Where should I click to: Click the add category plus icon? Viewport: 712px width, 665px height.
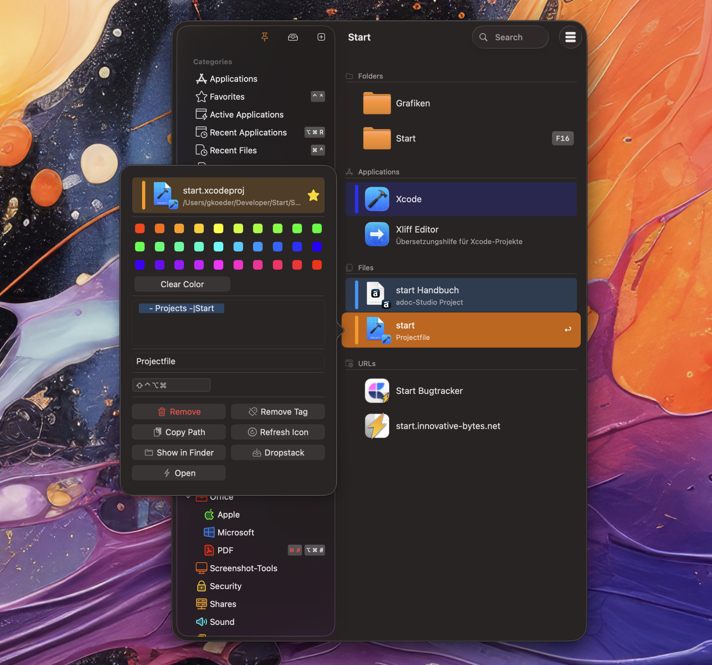point(321,37)
